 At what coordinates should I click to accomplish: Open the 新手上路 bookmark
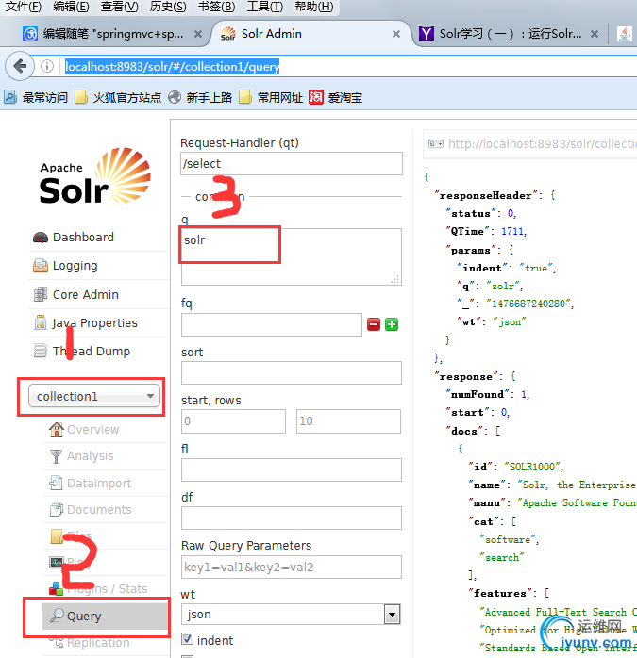pos(200,97)
